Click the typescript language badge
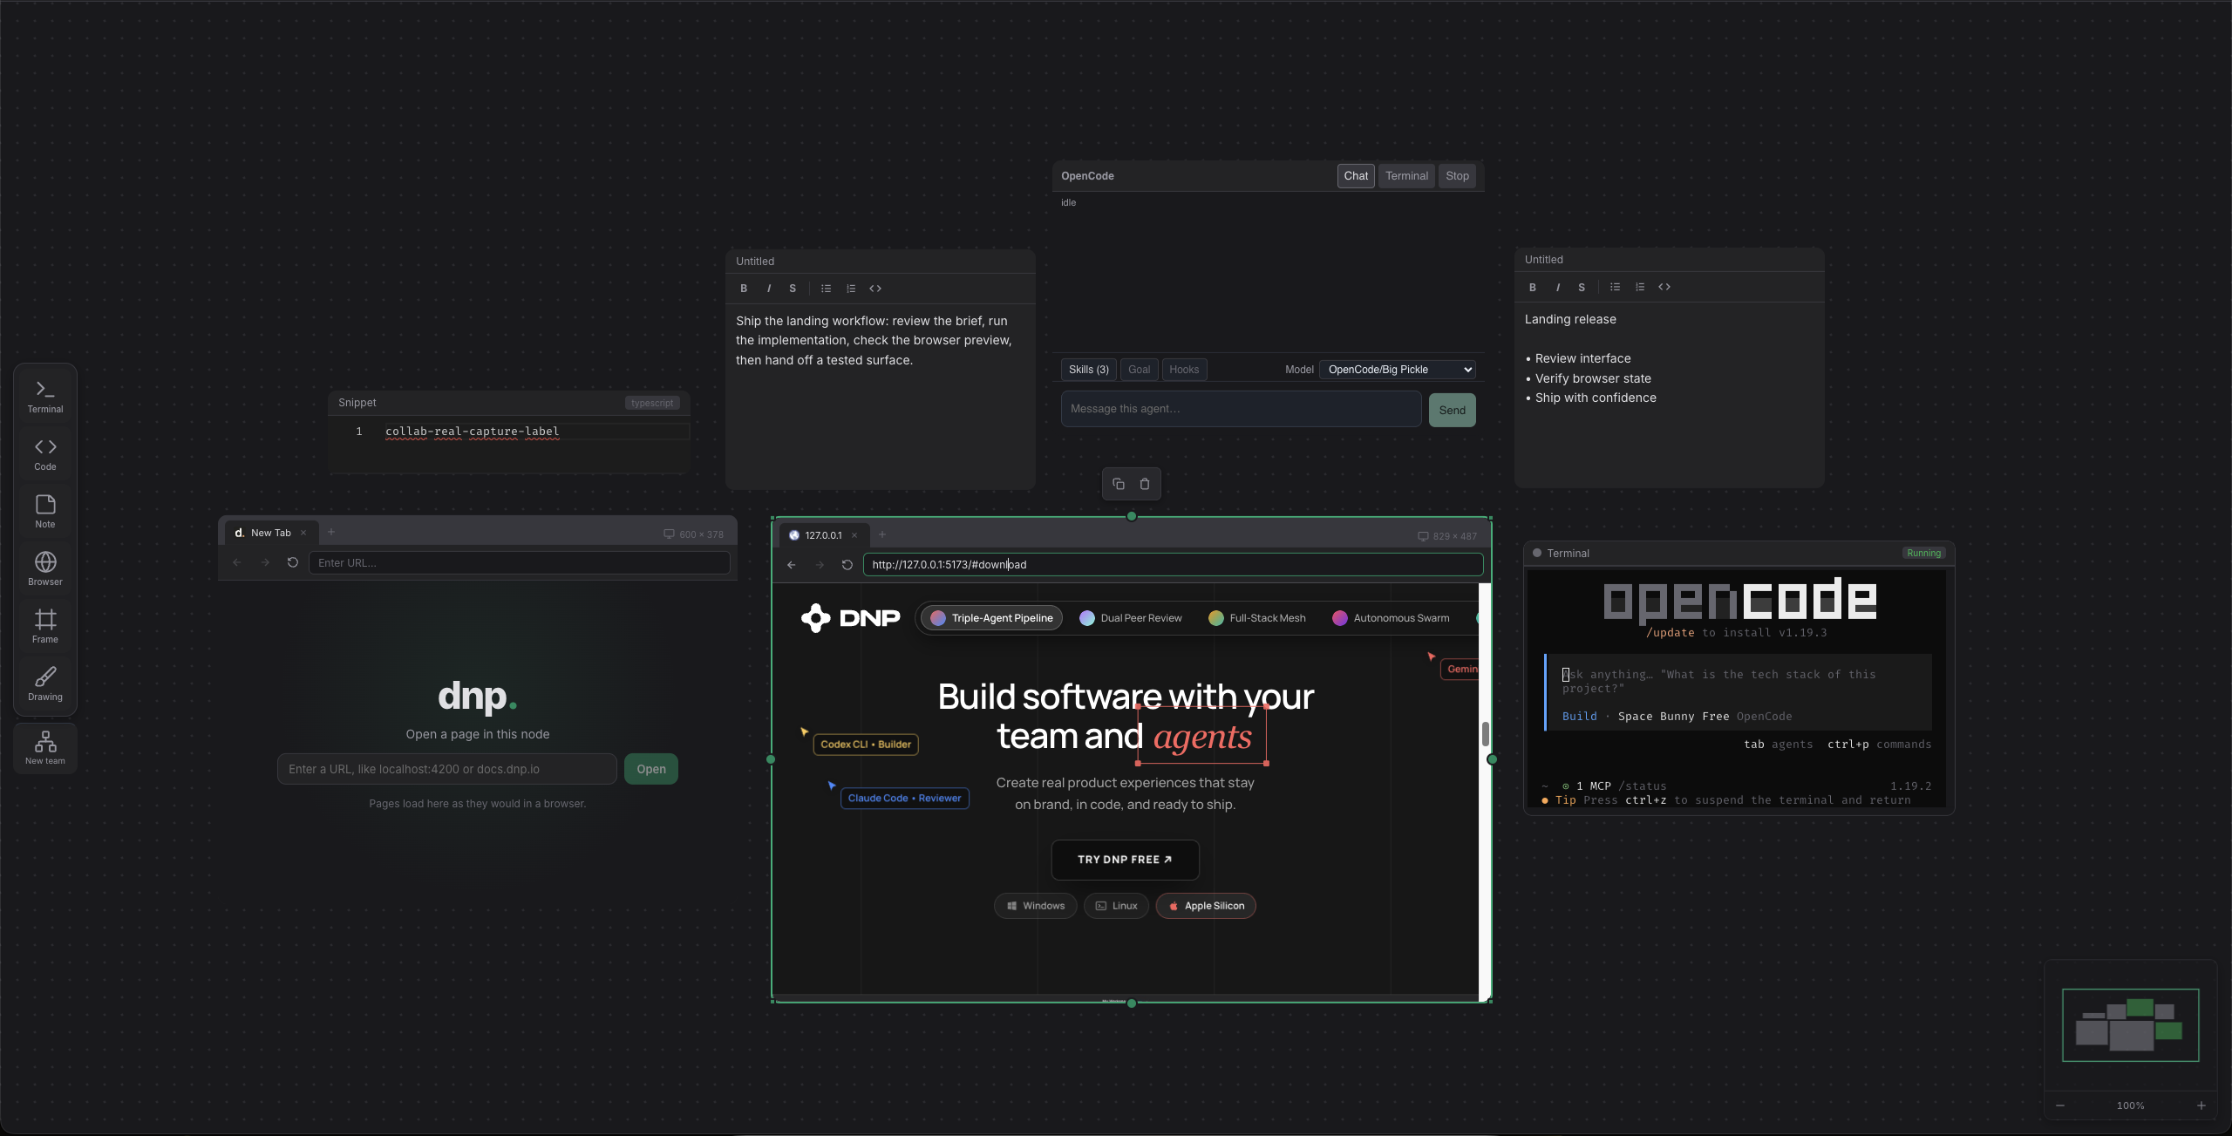 click(652, 403)
